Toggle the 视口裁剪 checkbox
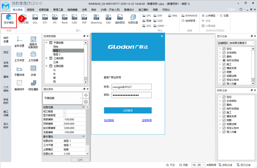The width and height of the screenshot is (257, 168). [65, 112]
